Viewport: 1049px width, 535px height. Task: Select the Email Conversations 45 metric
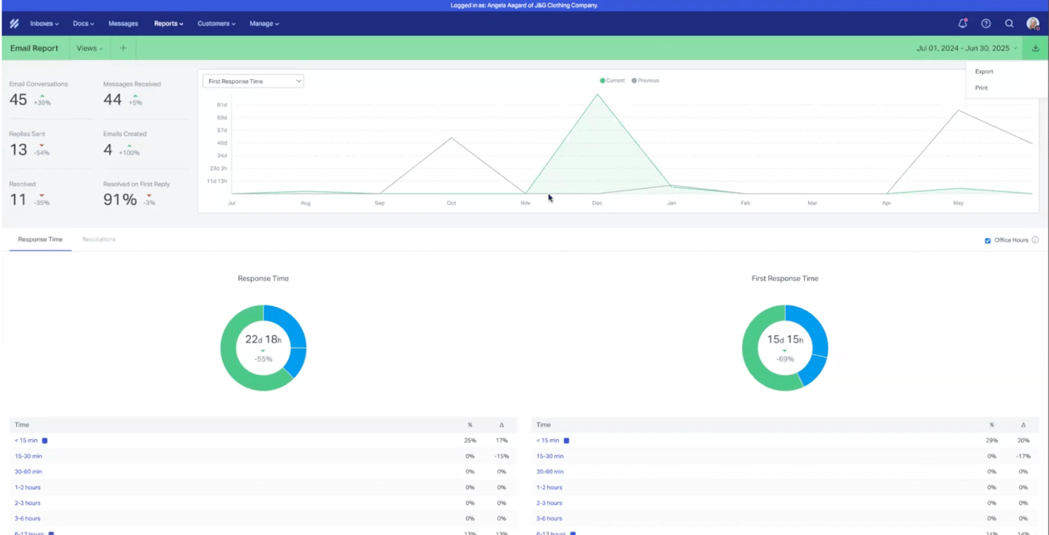pyautogui.click(x=38, y=94)
